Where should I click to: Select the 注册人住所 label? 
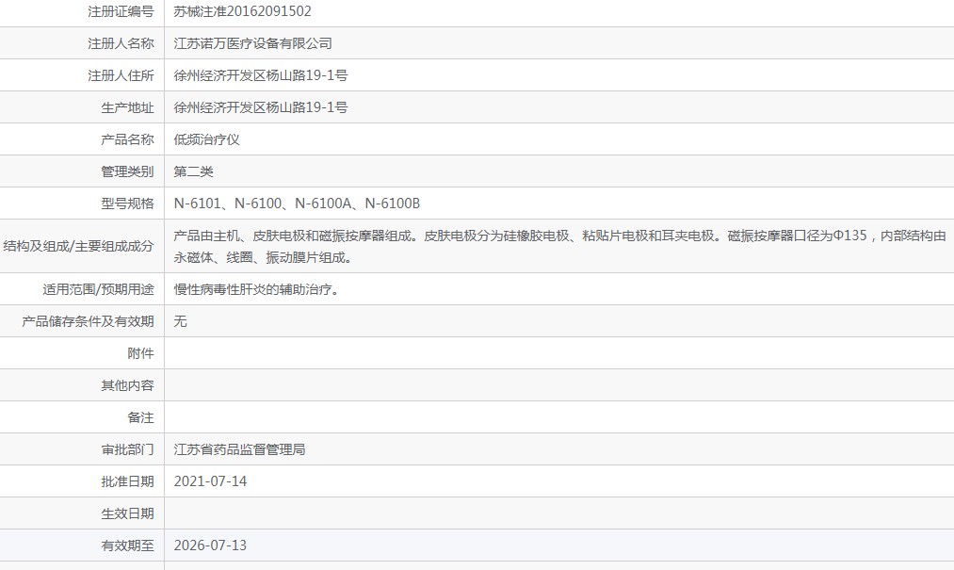[121, 75]
